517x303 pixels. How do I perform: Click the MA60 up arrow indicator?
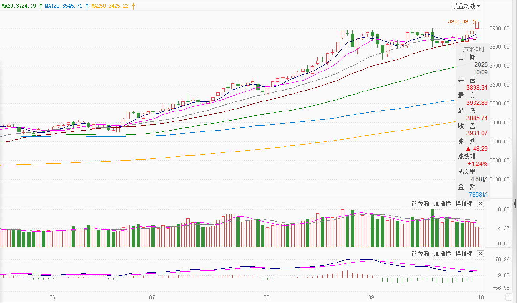[x=41, y=6]
